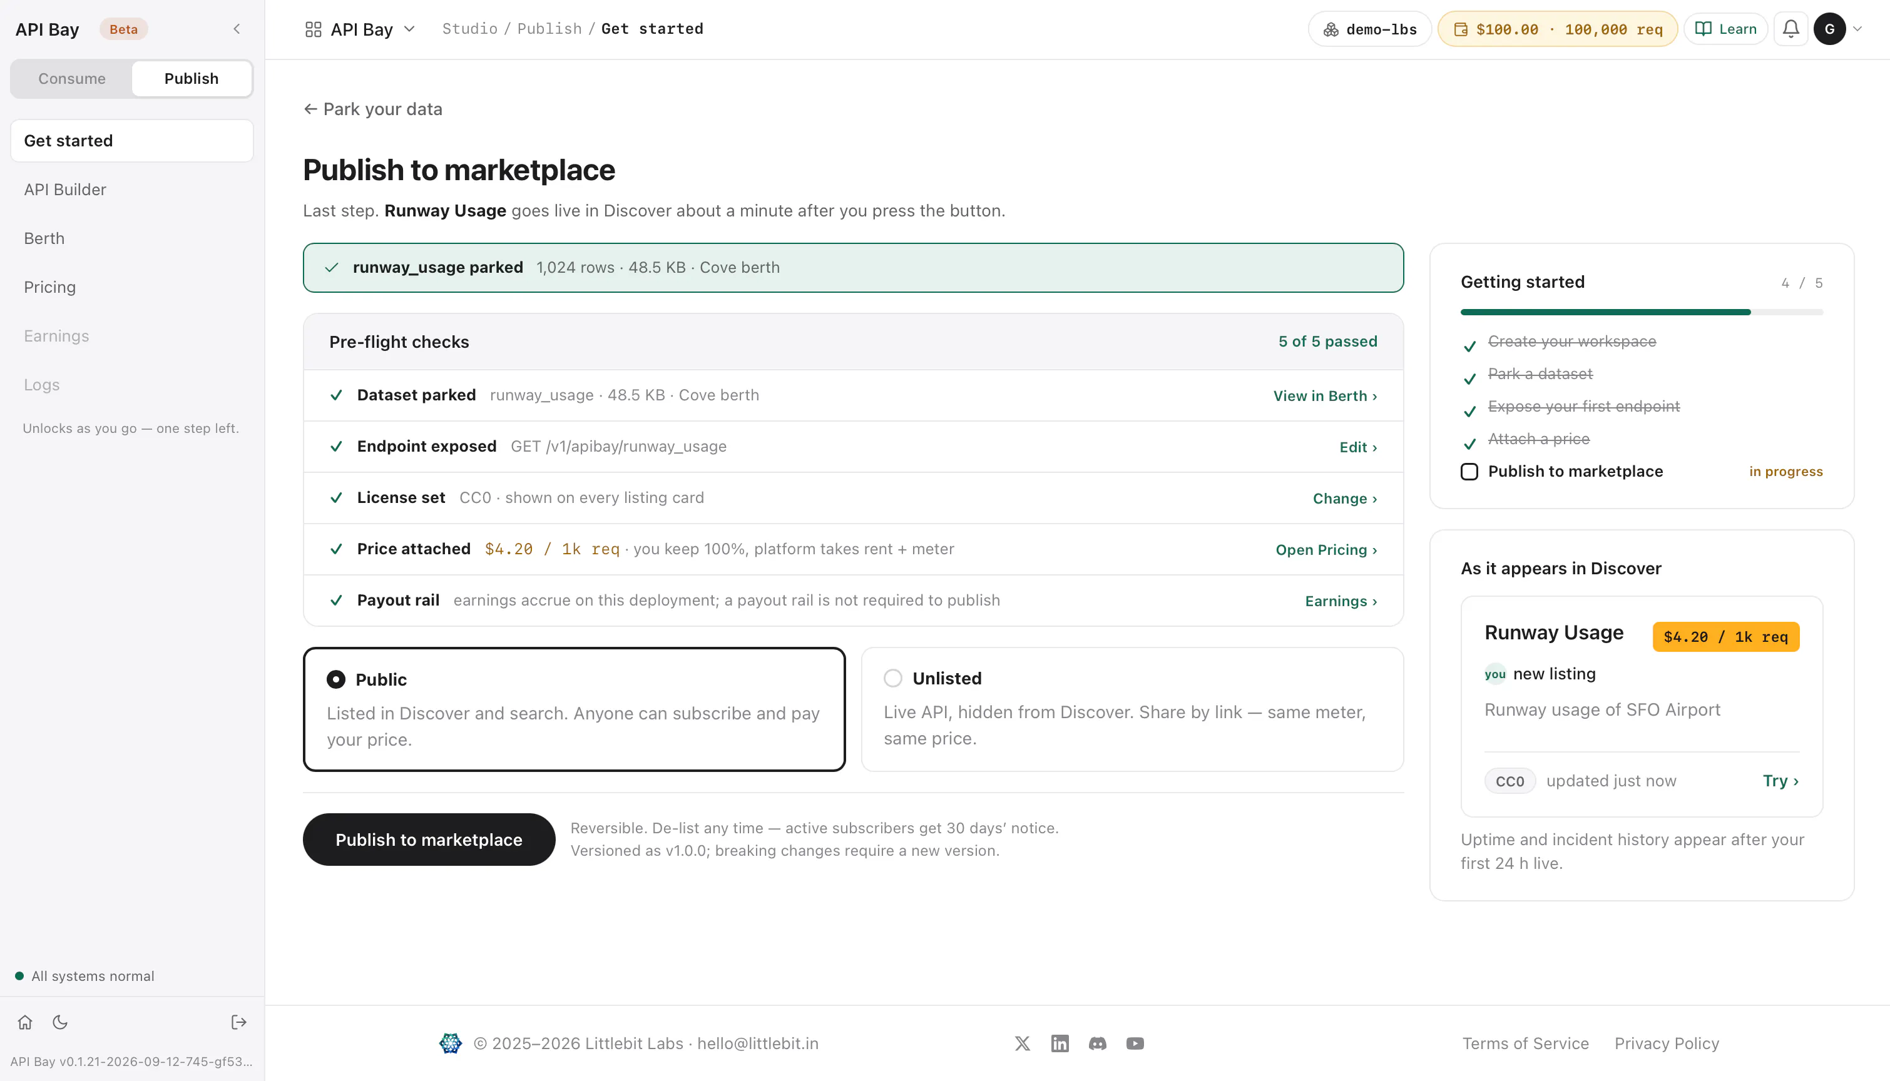This screenshot has height=1081, width=1890.
Task: Open the Discord social link
Action: tap(1097, 1043)
